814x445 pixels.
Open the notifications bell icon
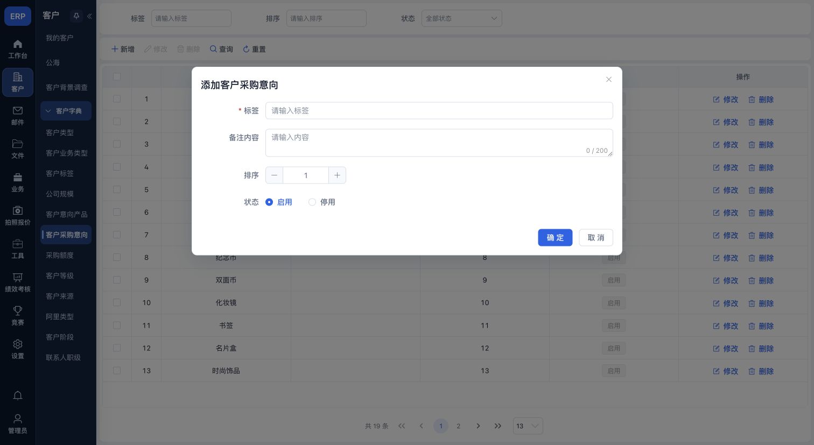[18, 395]
